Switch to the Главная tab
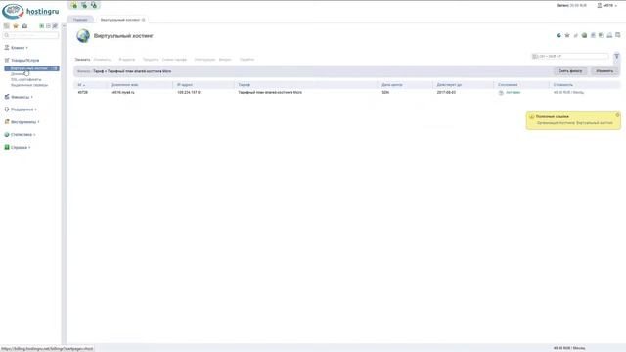The height and width of the screenshot is (352, 626). point(80,20)
